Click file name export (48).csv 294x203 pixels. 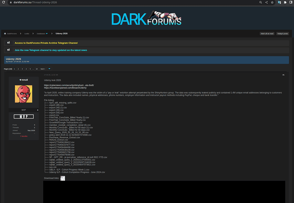[x=56, y=105]
